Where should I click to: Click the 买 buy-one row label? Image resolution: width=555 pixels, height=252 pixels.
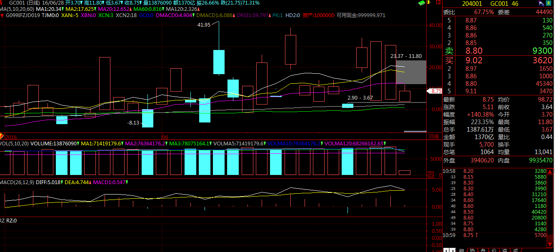pos(449,60)
